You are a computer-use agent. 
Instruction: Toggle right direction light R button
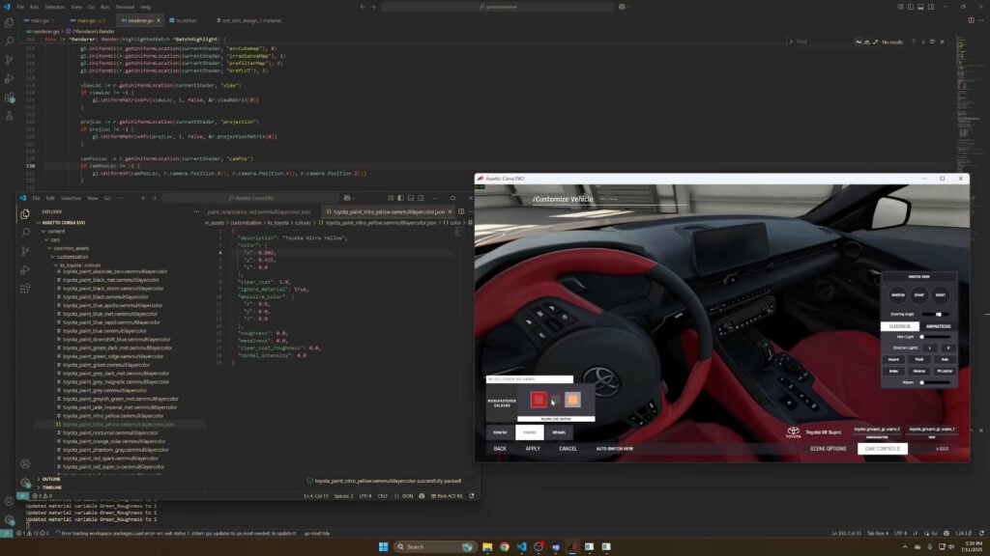[x=947, y=347]
